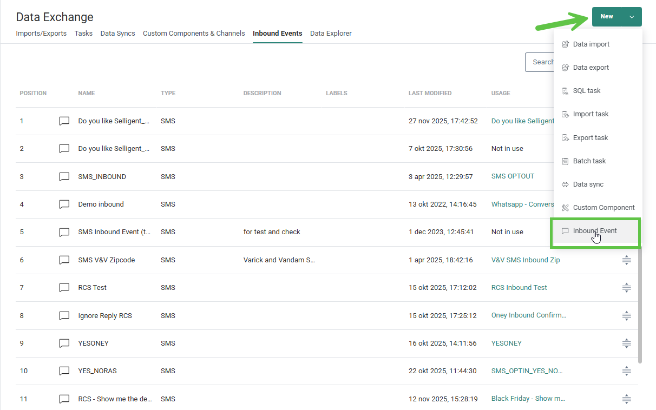Open the SMS OPTOUT usage link
Image resolution: width=656 pixels, height=410 pixels.
point(513,176)
